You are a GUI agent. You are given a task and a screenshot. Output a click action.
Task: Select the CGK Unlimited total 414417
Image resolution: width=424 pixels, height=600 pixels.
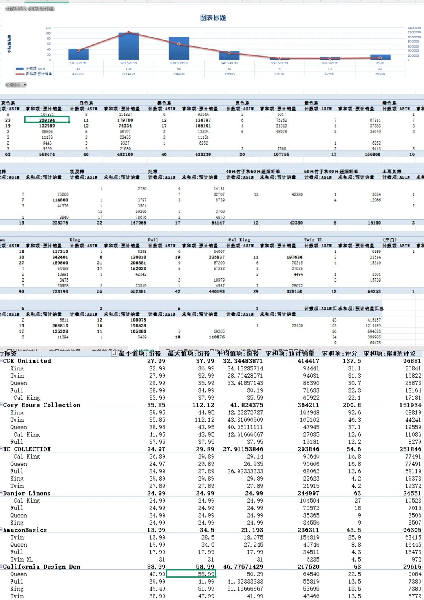point(308,361)
